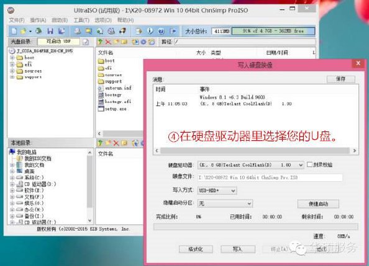
Task: Click the Burn CD image toolbar icon
Action: (122, 31)
